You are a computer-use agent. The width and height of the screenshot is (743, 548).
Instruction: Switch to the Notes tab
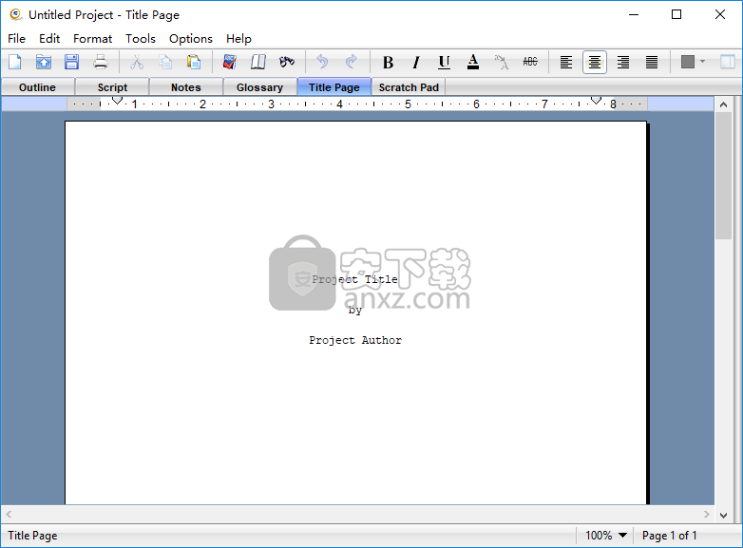[186, 87]
